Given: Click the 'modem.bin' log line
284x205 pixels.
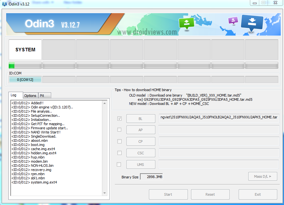Looking at the screenshot, I should 30,161.
